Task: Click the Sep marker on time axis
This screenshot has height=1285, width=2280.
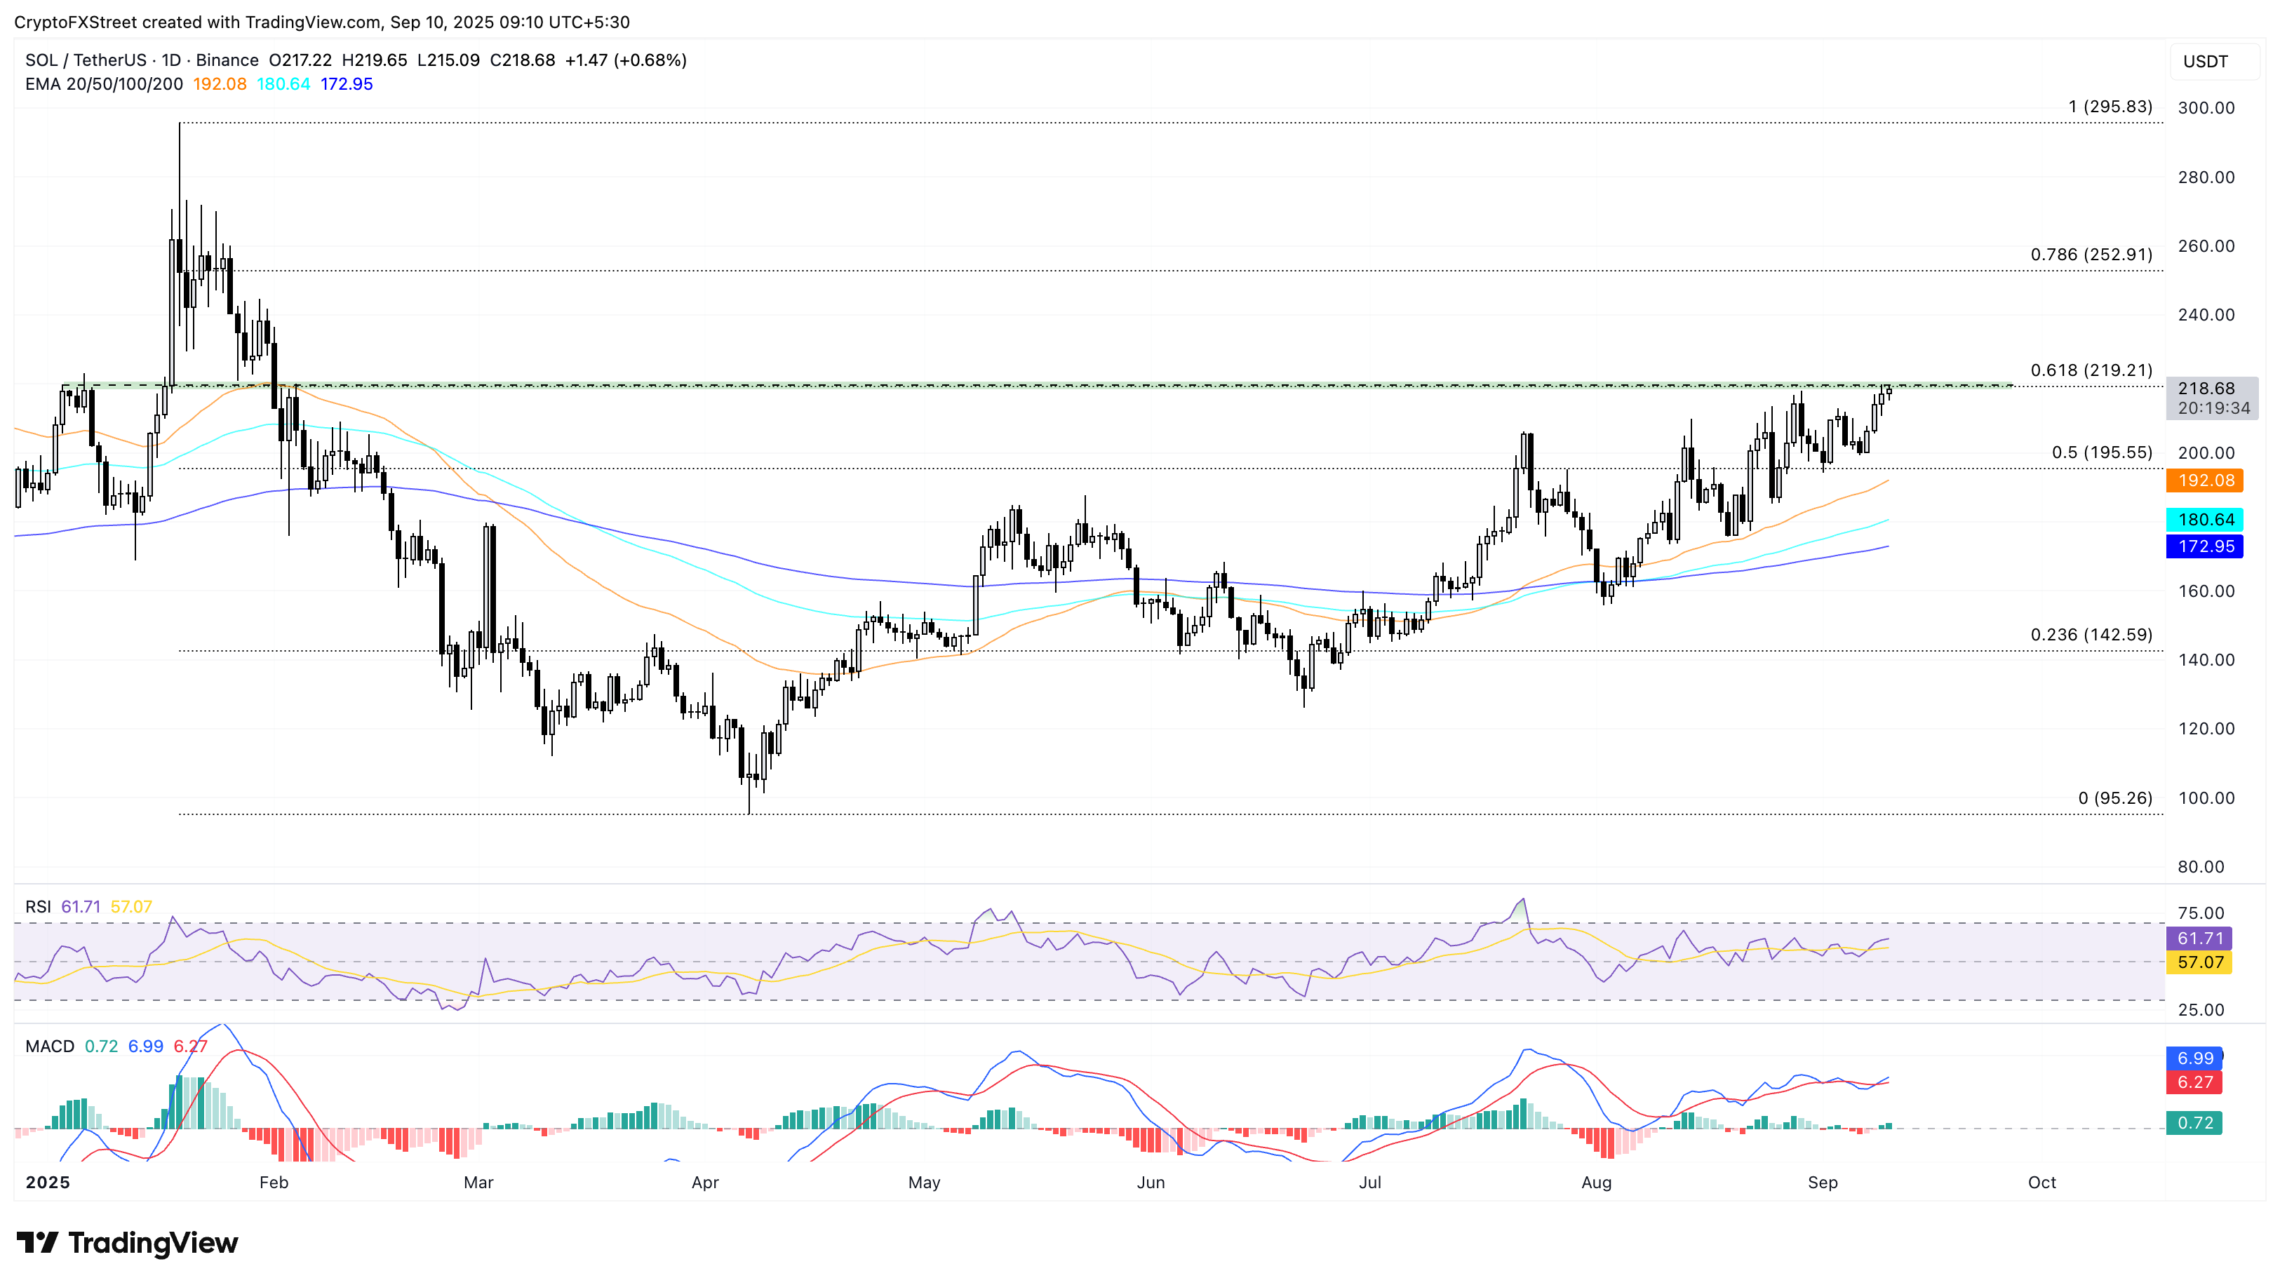Action: click(x=1823, y=1183)
